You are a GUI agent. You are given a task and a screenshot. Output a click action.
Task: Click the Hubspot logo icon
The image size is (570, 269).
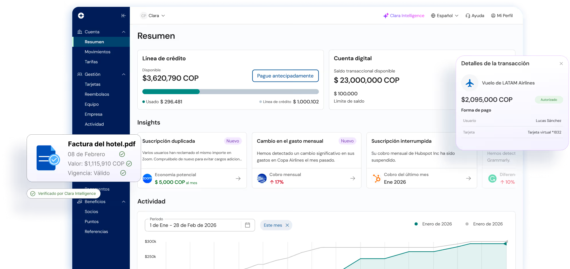coord(377,178)
